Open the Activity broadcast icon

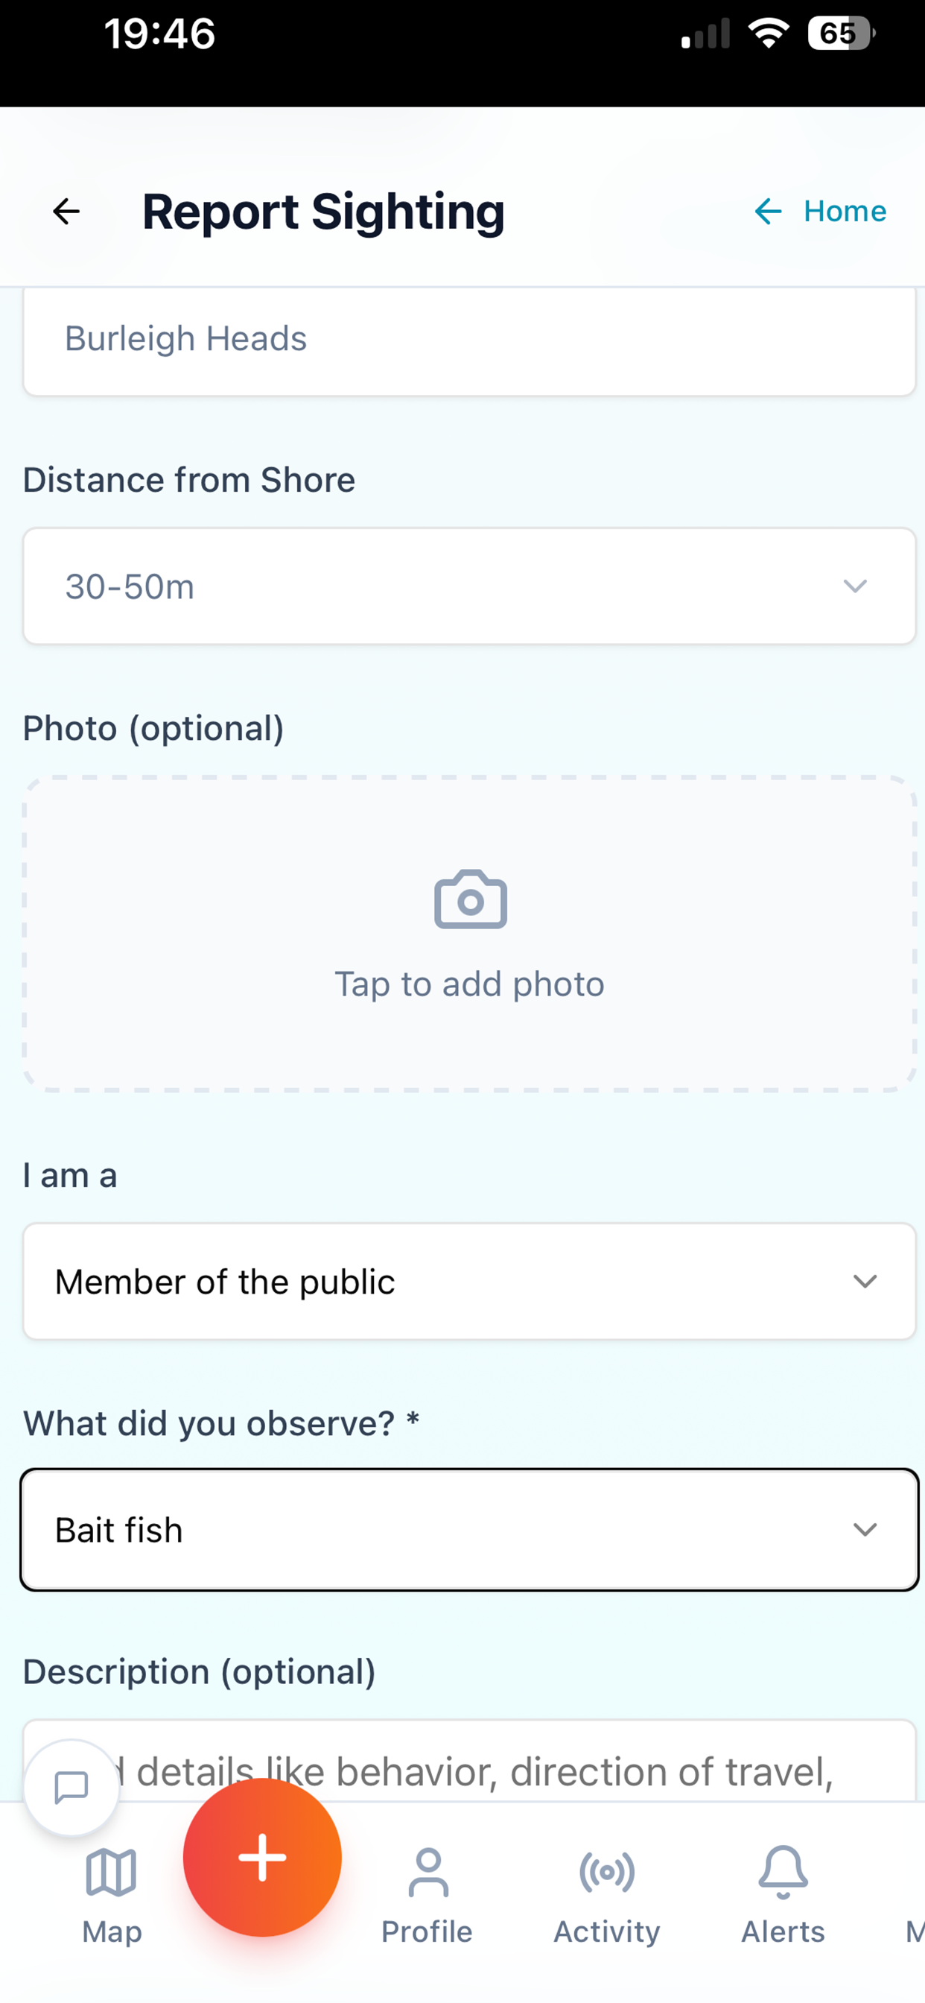[607, 1873]
